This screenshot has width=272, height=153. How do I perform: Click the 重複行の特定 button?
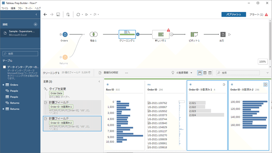[x=108, y=73]
